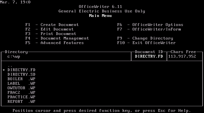This screenshot has height=113, width=204.
Task: Select F7 OfficeWriter/InForm entry
Action: tap(149, 29)
